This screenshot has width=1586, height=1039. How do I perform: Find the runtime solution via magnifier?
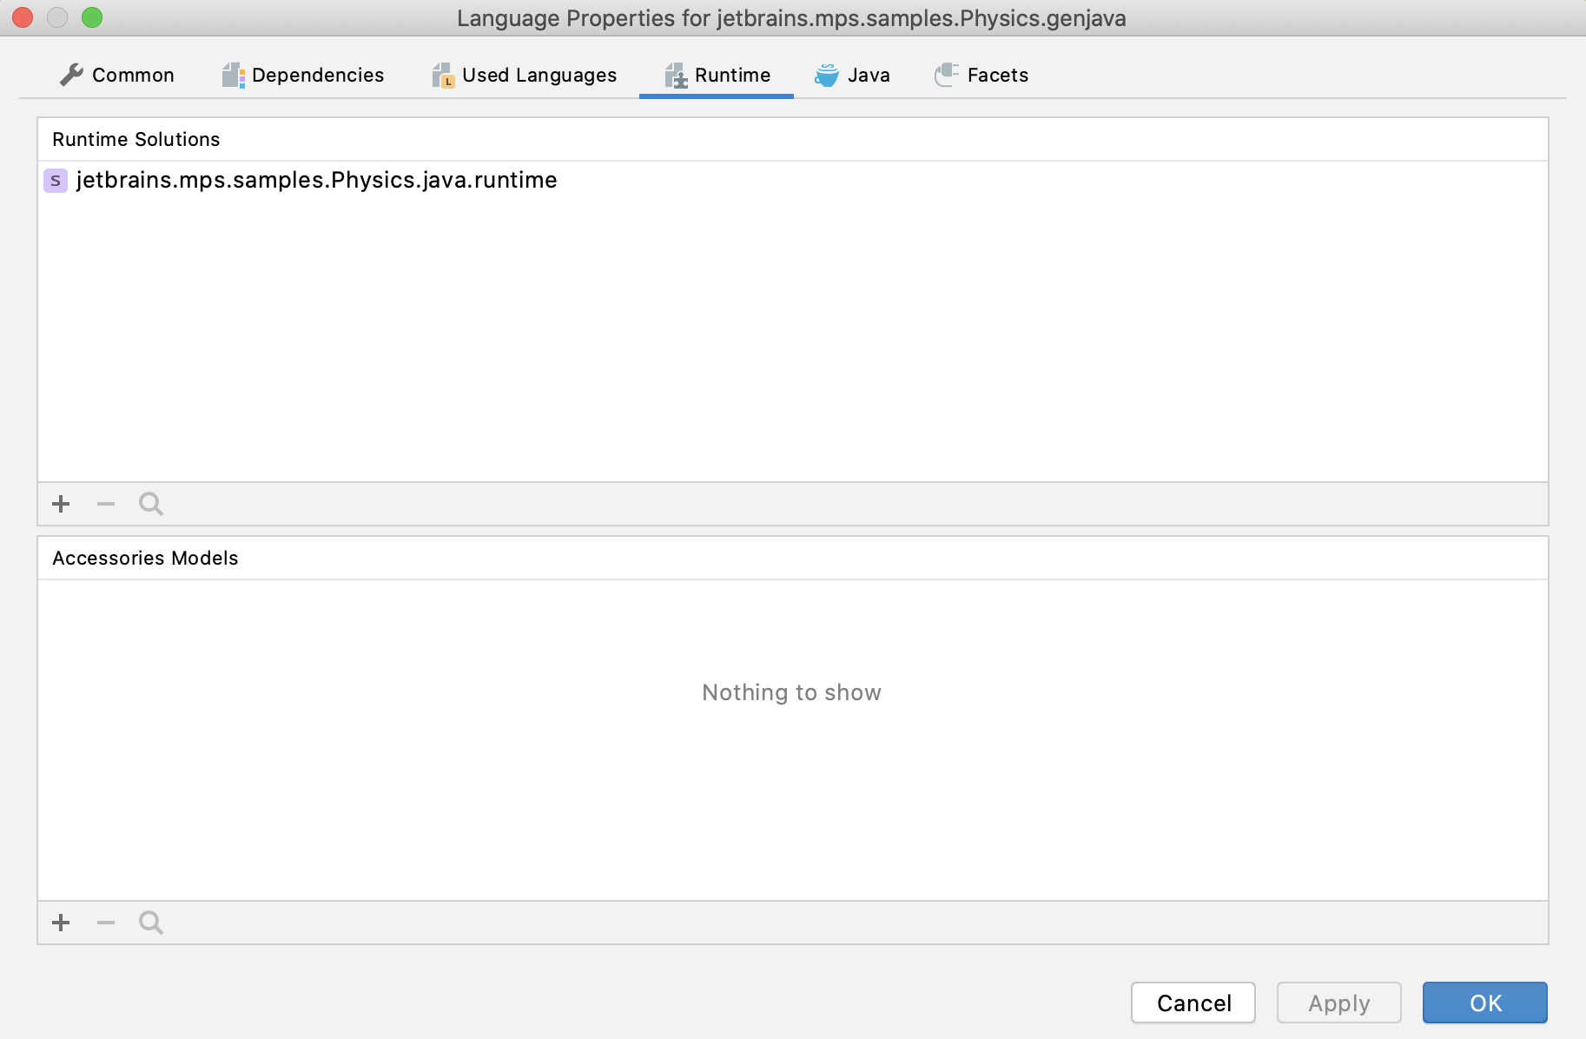point(151,504)
